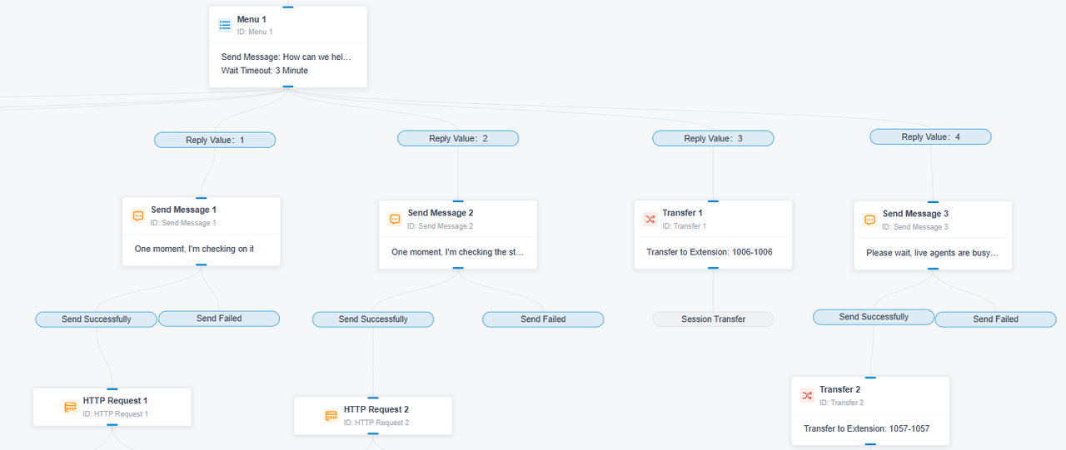Click the Transfer 2 shuffle icon
1066x450 pixels.
tap(807, 396)
